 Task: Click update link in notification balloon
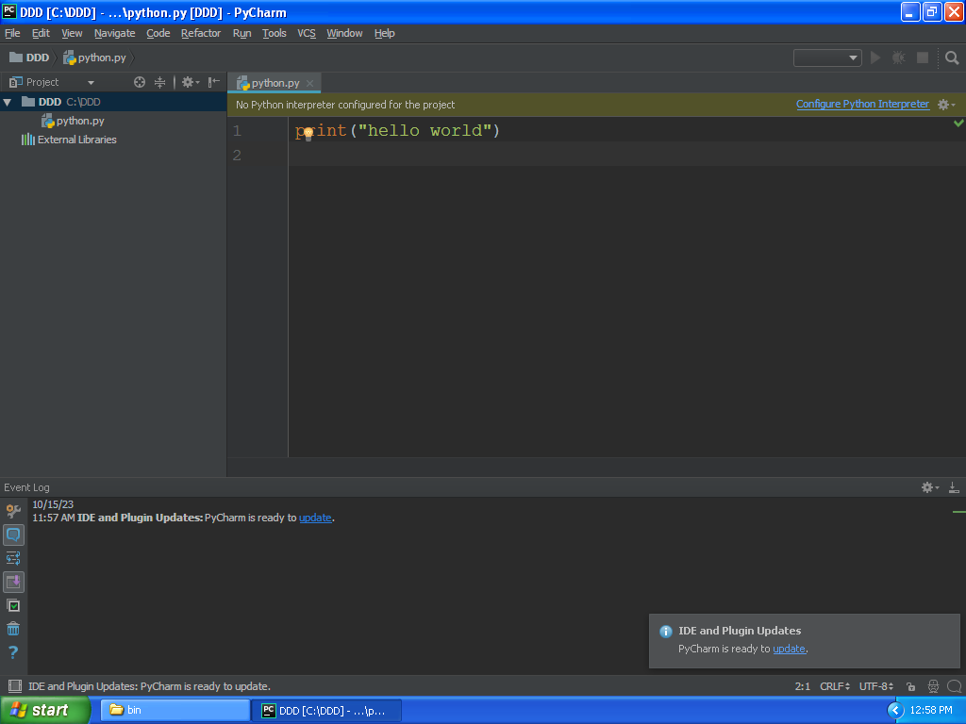pyautogui.click(x=790, y=649)
